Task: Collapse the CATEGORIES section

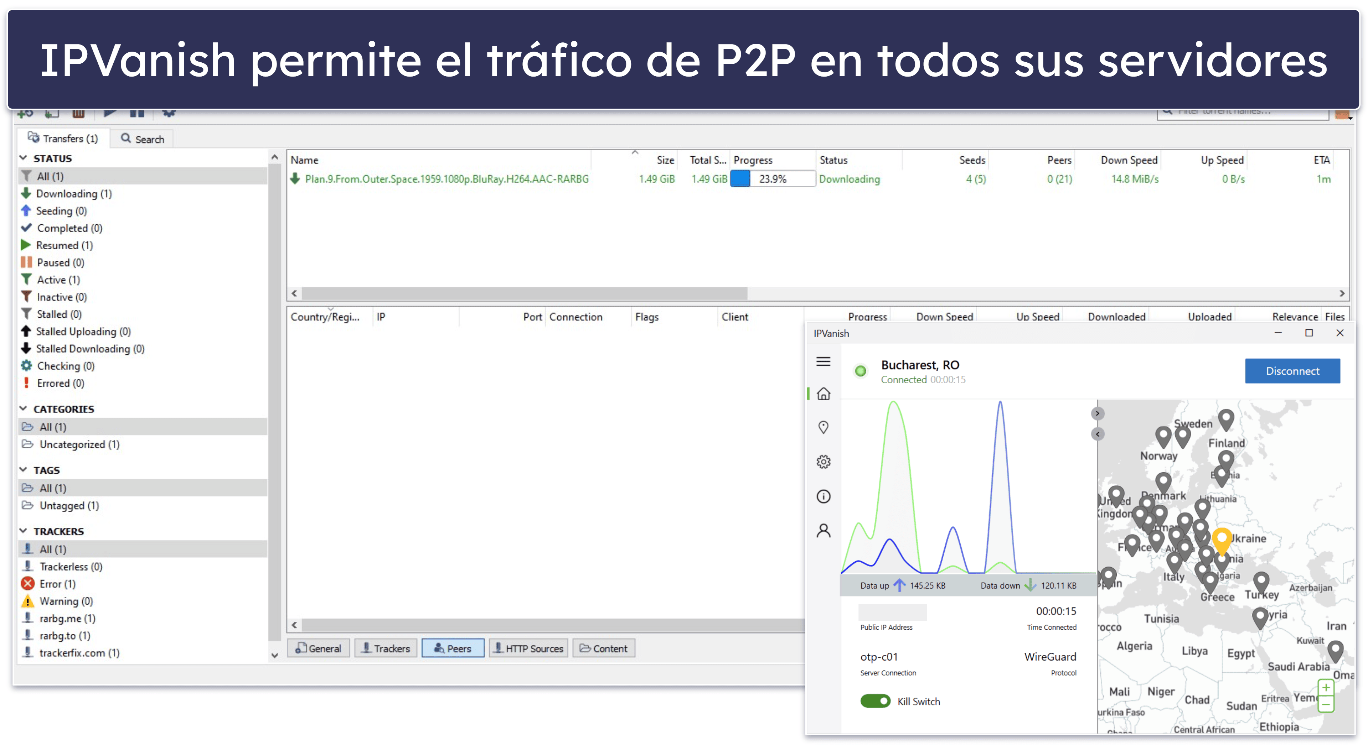Action: click(24, 408)
